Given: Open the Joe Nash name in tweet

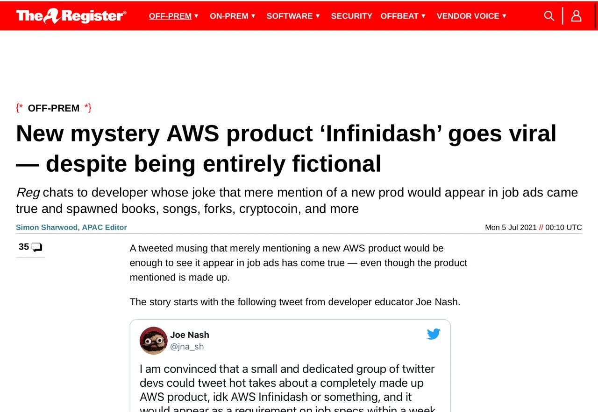Looking at the screenshot, I should [190, 335].
